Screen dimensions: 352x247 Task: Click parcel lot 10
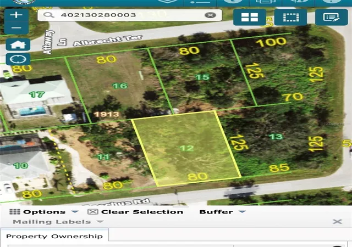(x=21, y=166)
